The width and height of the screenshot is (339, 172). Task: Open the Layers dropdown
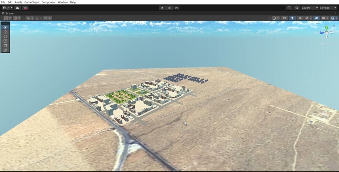[x=310, y=8]
